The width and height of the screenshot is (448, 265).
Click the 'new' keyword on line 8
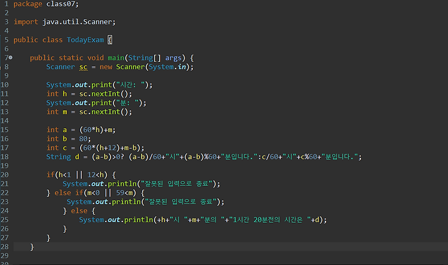[x=106, y=67]
